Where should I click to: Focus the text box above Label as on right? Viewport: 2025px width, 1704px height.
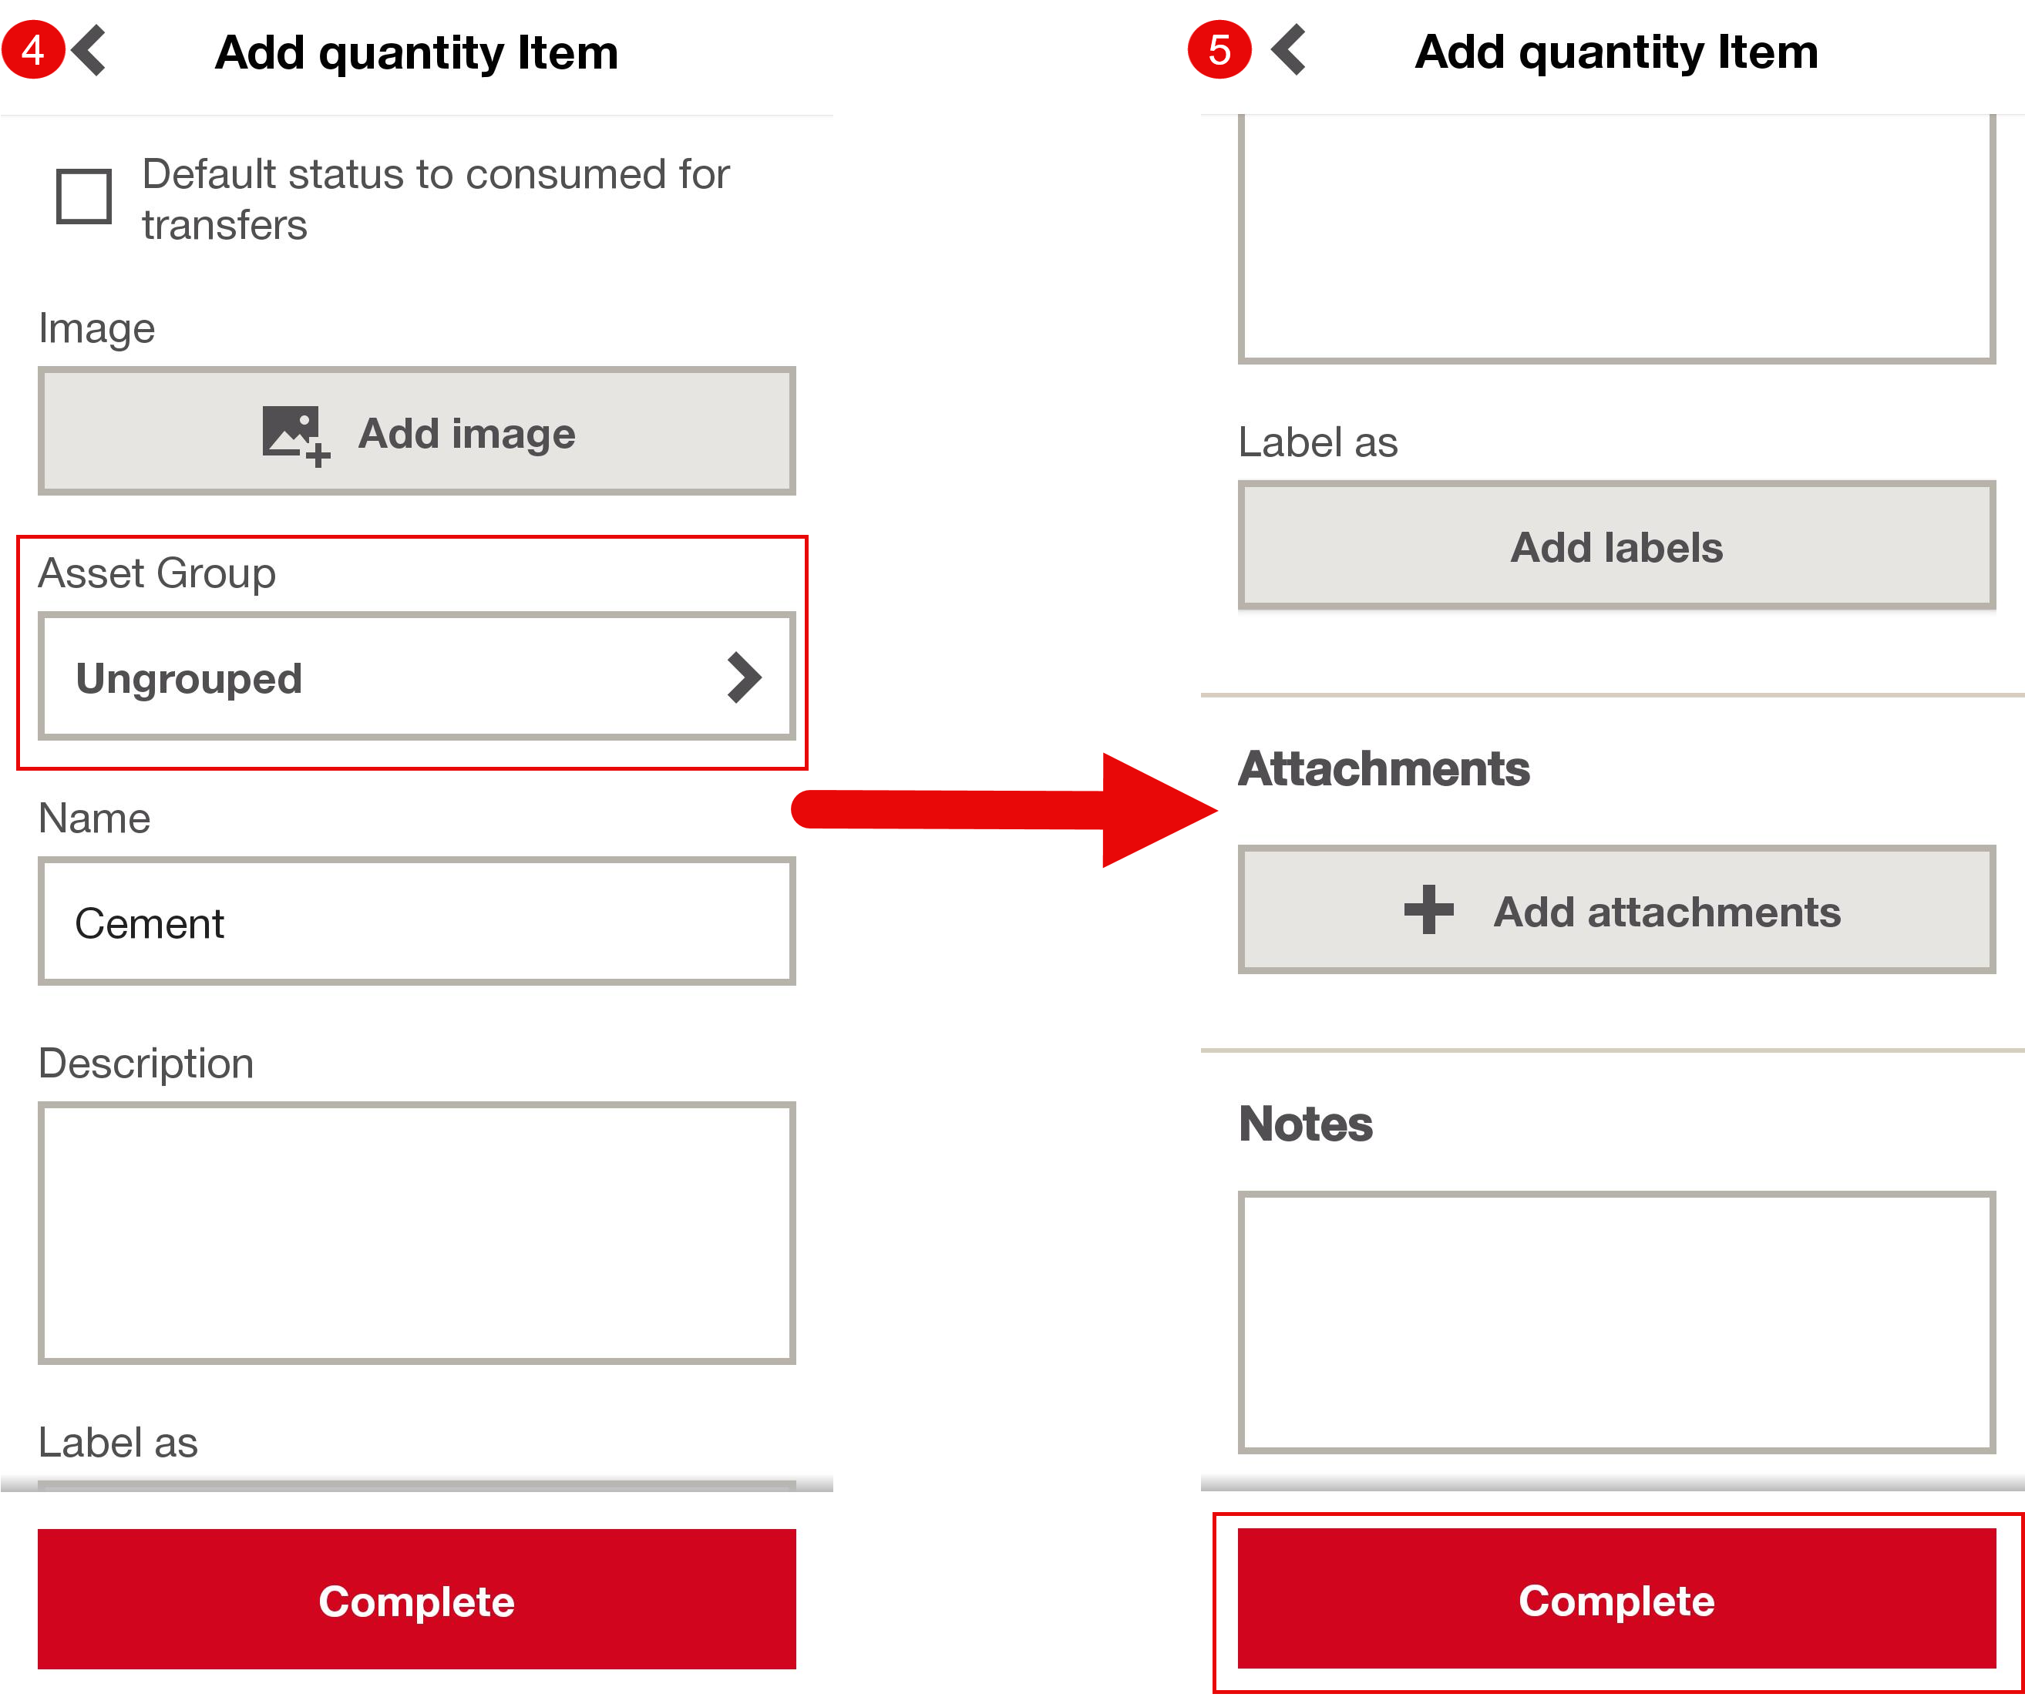click(1616, 237)
